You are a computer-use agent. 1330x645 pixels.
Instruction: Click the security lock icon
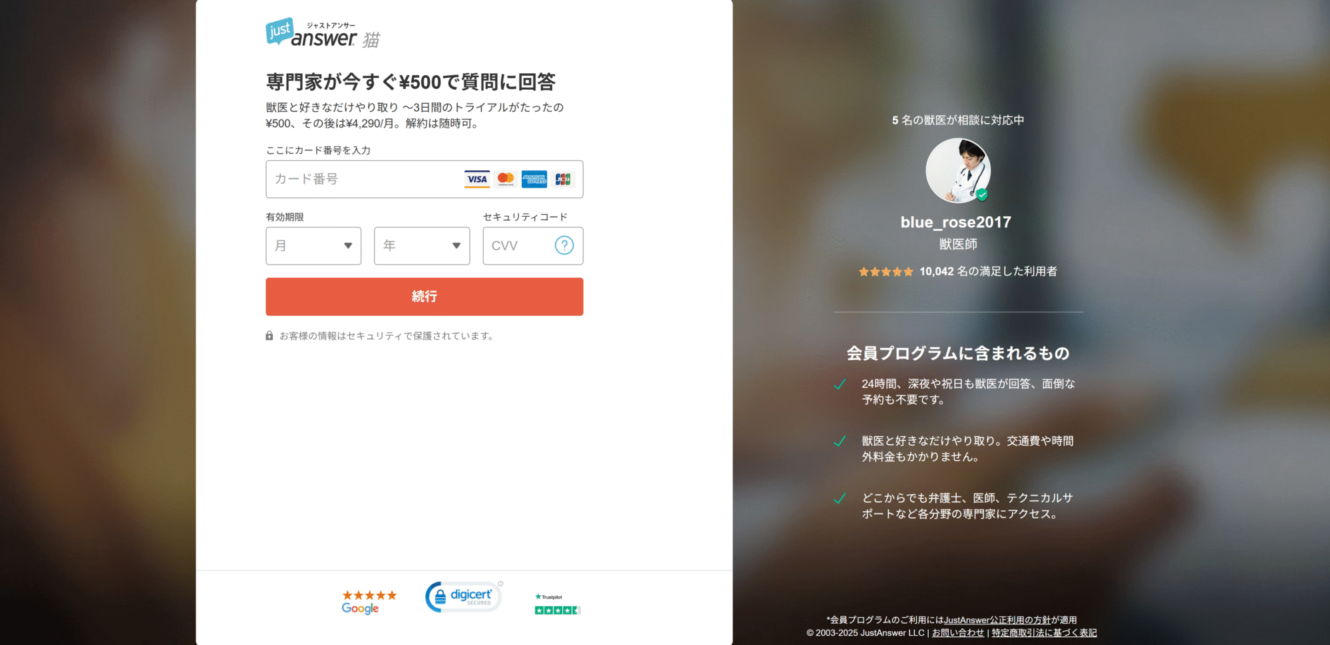click(x=269, y=335)
